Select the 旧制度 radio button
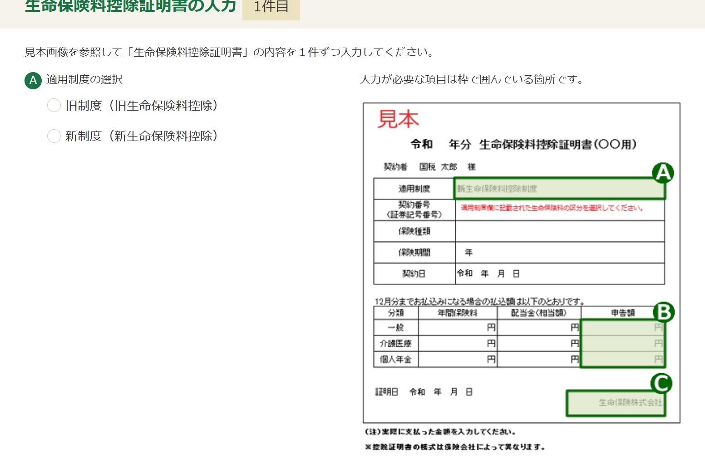The image size is (705, 462). click(x=54, y=106)
